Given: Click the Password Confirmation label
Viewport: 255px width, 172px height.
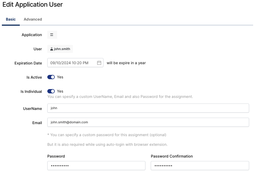Looking at the screenshot, I should 172,156.
